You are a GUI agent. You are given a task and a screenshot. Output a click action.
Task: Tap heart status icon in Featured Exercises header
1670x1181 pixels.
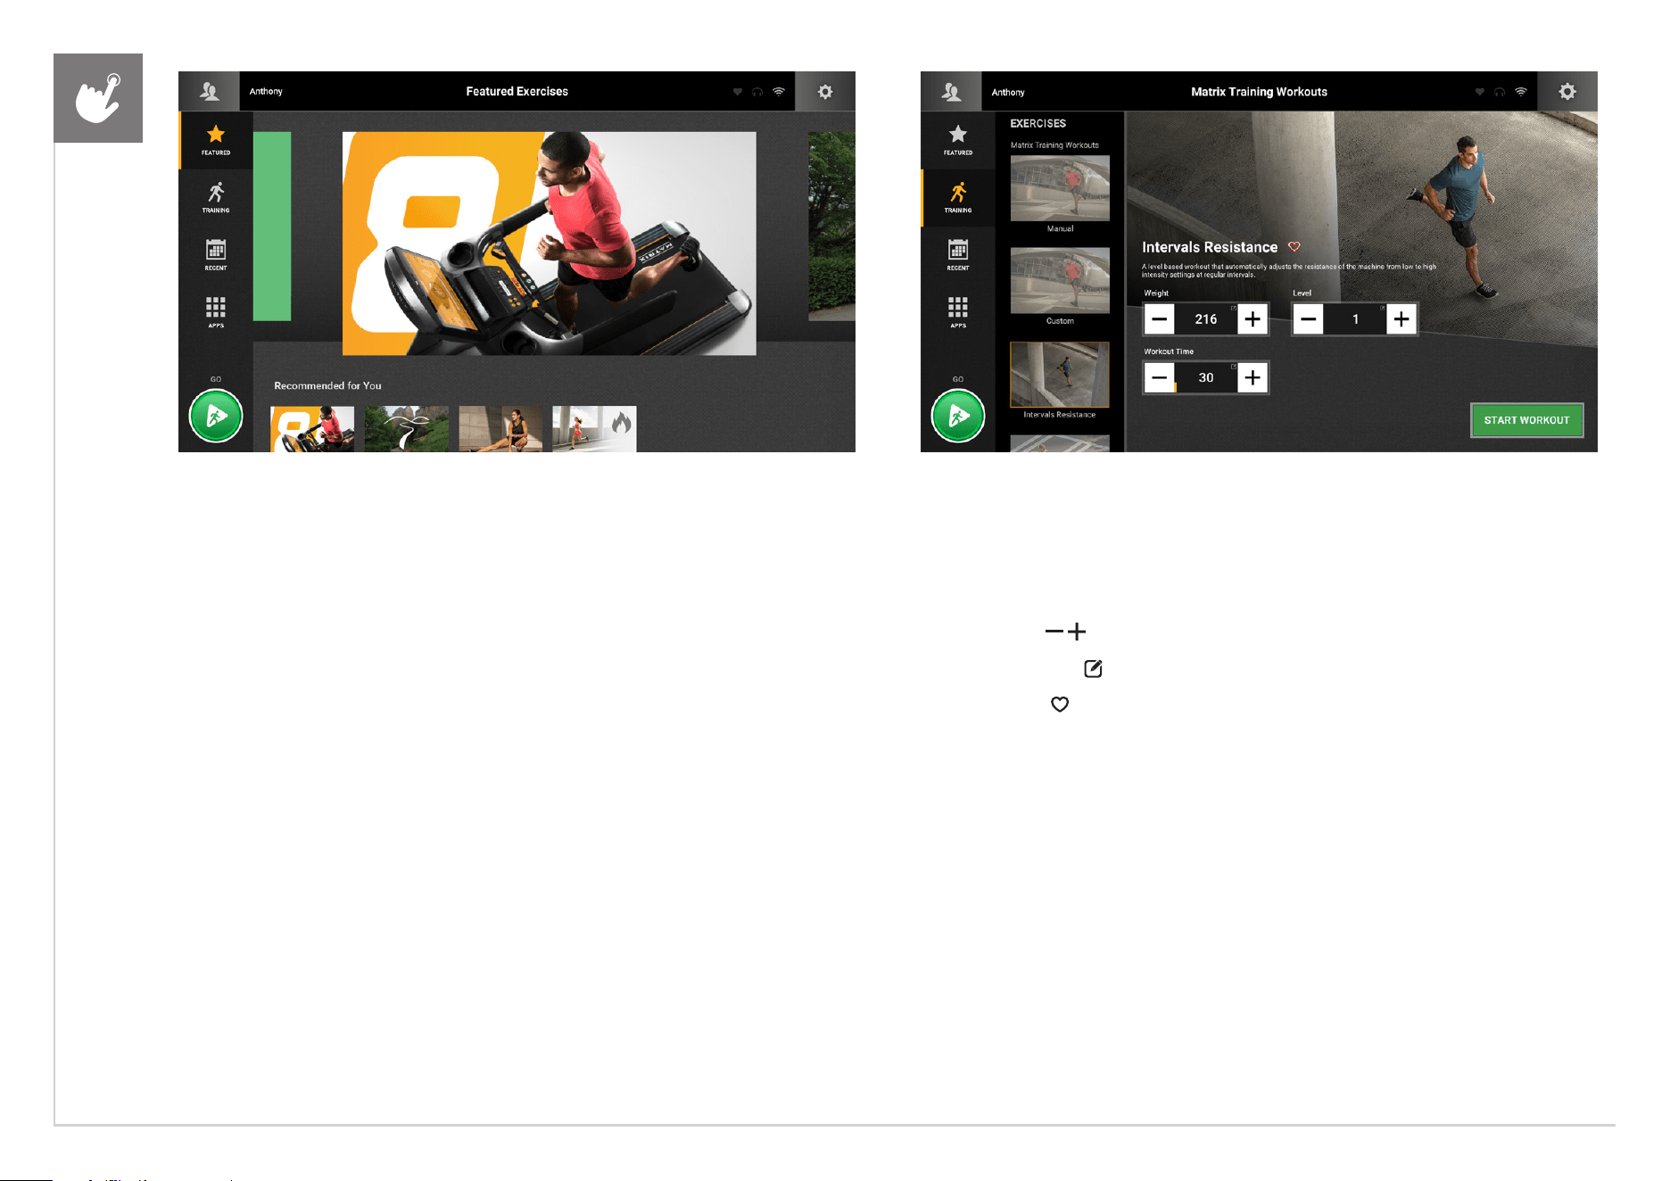pos(738,92)
